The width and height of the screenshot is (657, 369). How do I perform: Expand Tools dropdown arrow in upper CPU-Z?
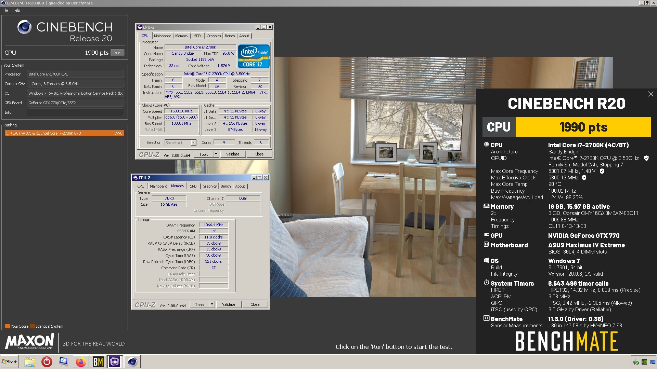(x=216, y=154)
